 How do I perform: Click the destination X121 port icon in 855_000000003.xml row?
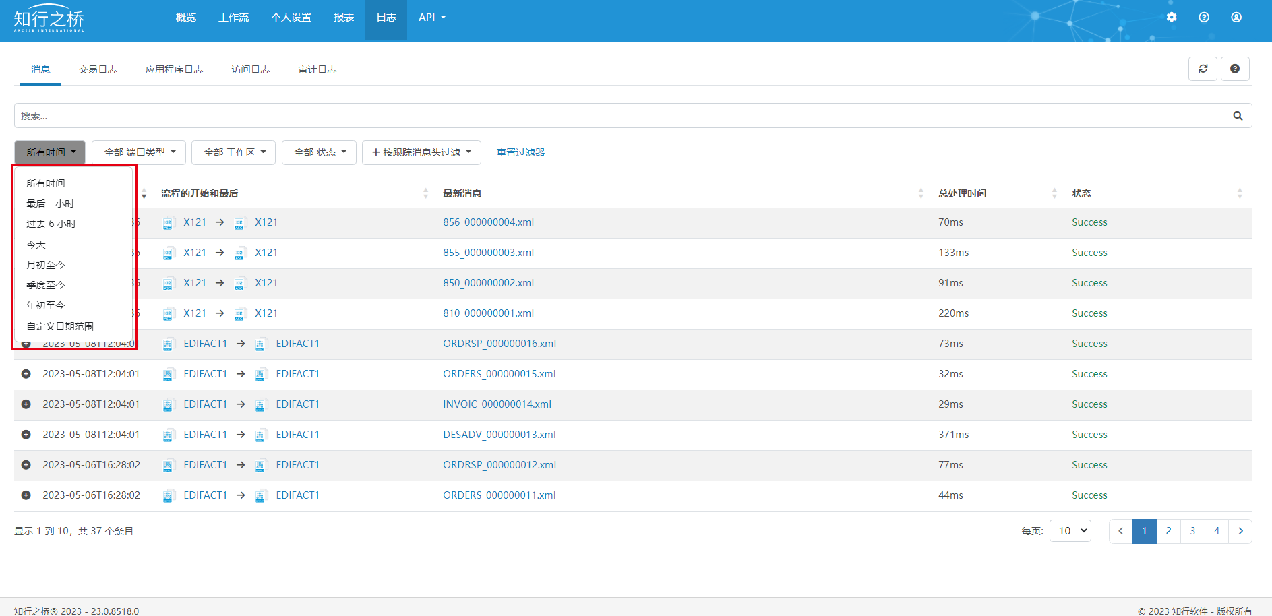coord(240,253)
